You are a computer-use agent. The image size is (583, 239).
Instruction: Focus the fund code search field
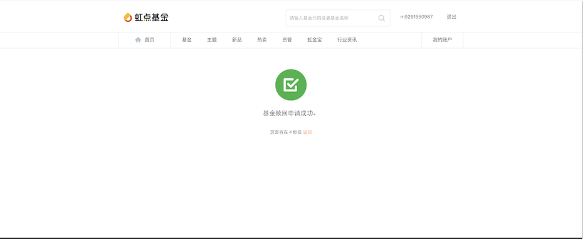point(338,18)
